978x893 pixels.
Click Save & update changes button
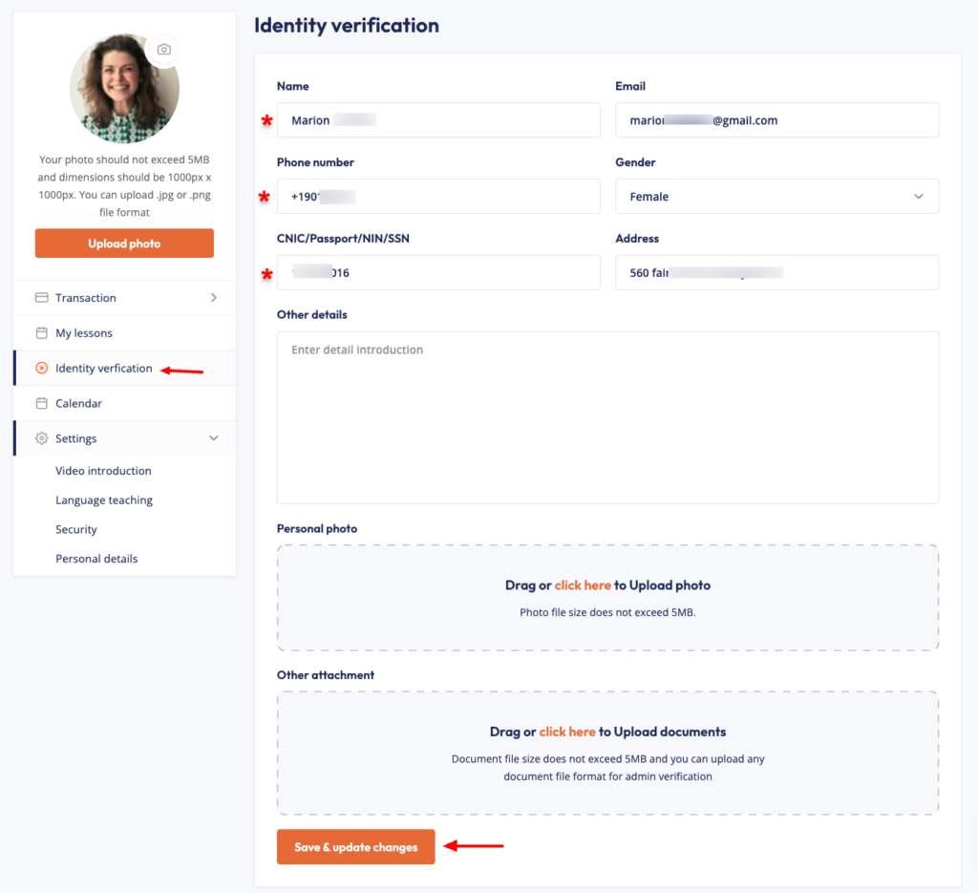tap(355, 847)
